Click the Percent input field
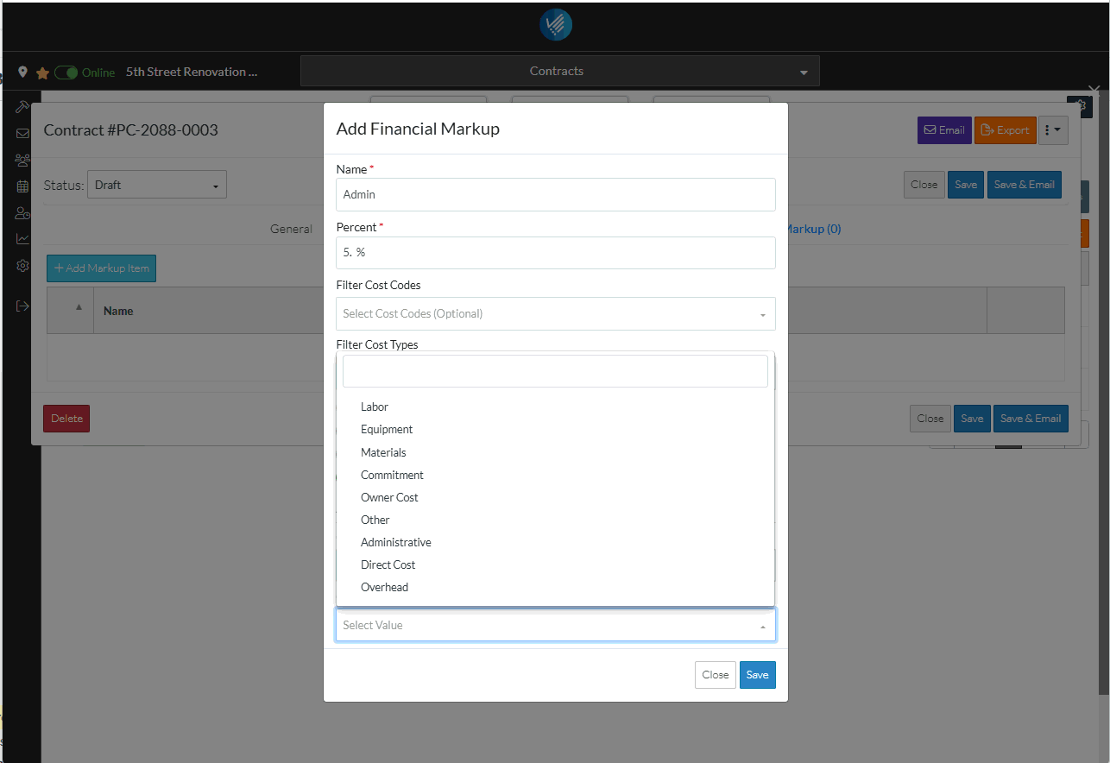1110x763 pixels. point(555,253)
